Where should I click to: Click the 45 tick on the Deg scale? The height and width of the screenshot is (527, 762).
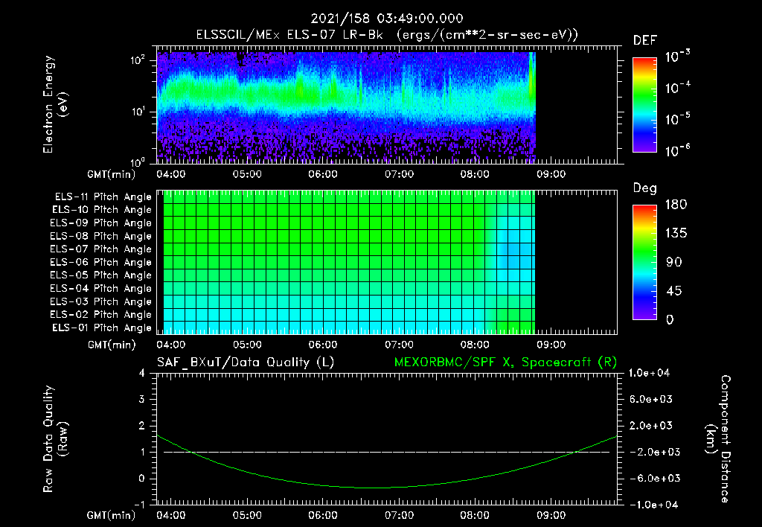674,291
